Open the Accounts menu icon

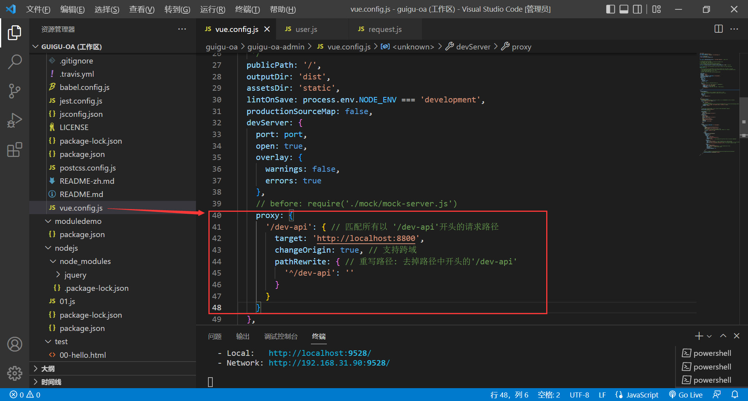click(x=15, y=344)
